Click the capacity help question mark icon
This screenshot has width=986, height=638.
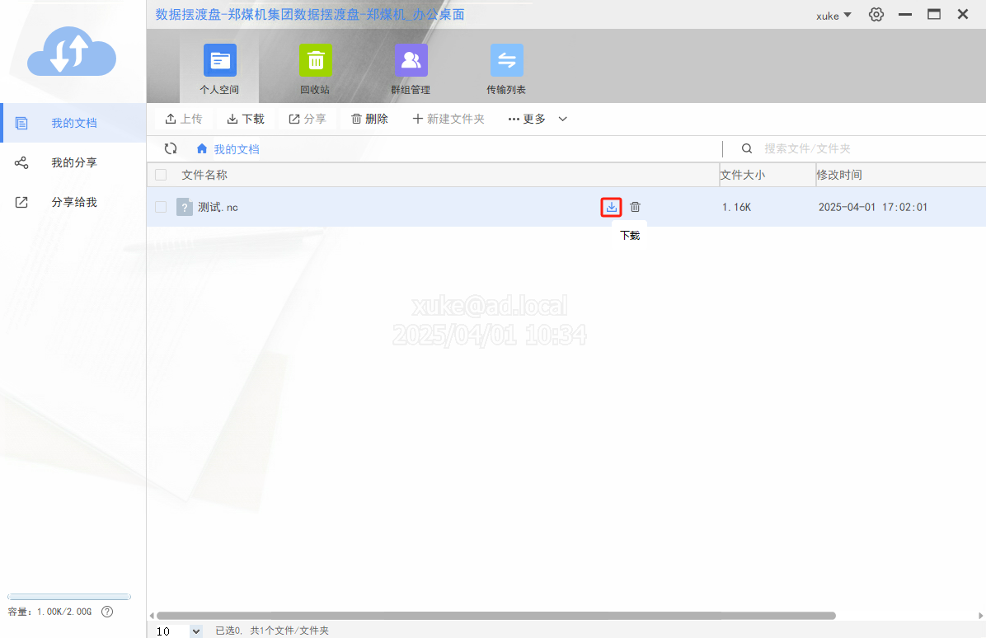pos(106,612)
